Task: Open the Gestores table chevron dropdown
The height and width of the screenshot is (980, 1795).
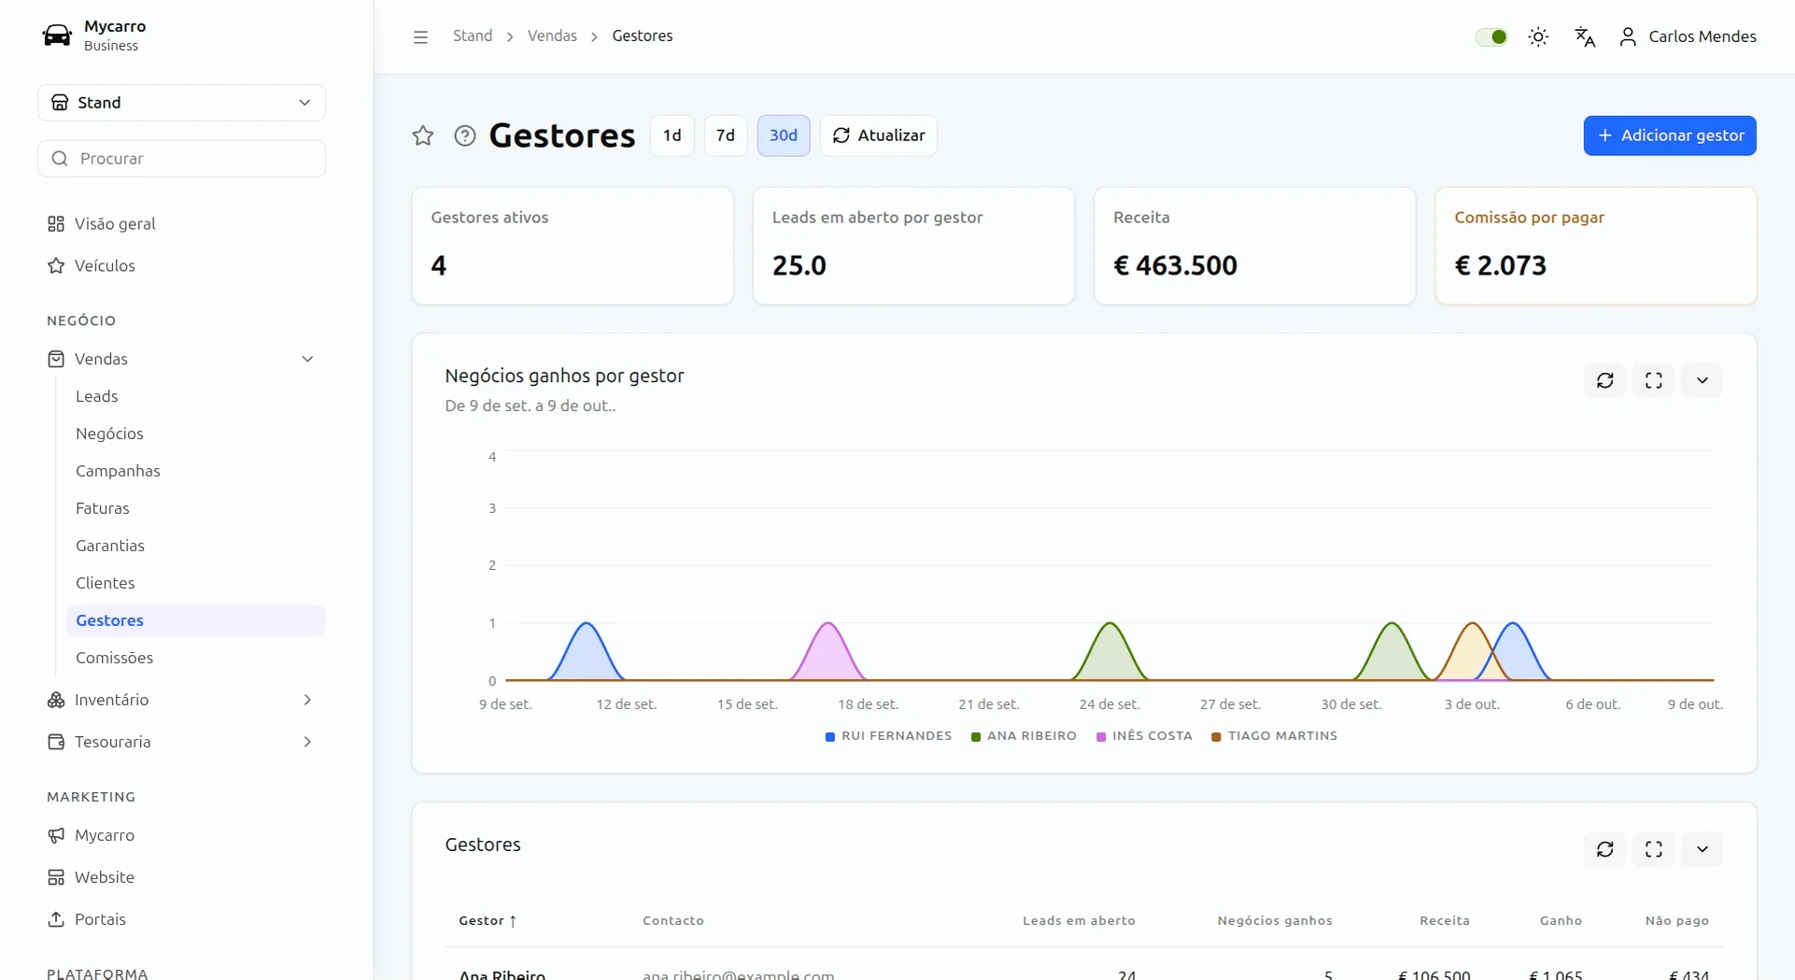Action: click(x=1702, y=849)
